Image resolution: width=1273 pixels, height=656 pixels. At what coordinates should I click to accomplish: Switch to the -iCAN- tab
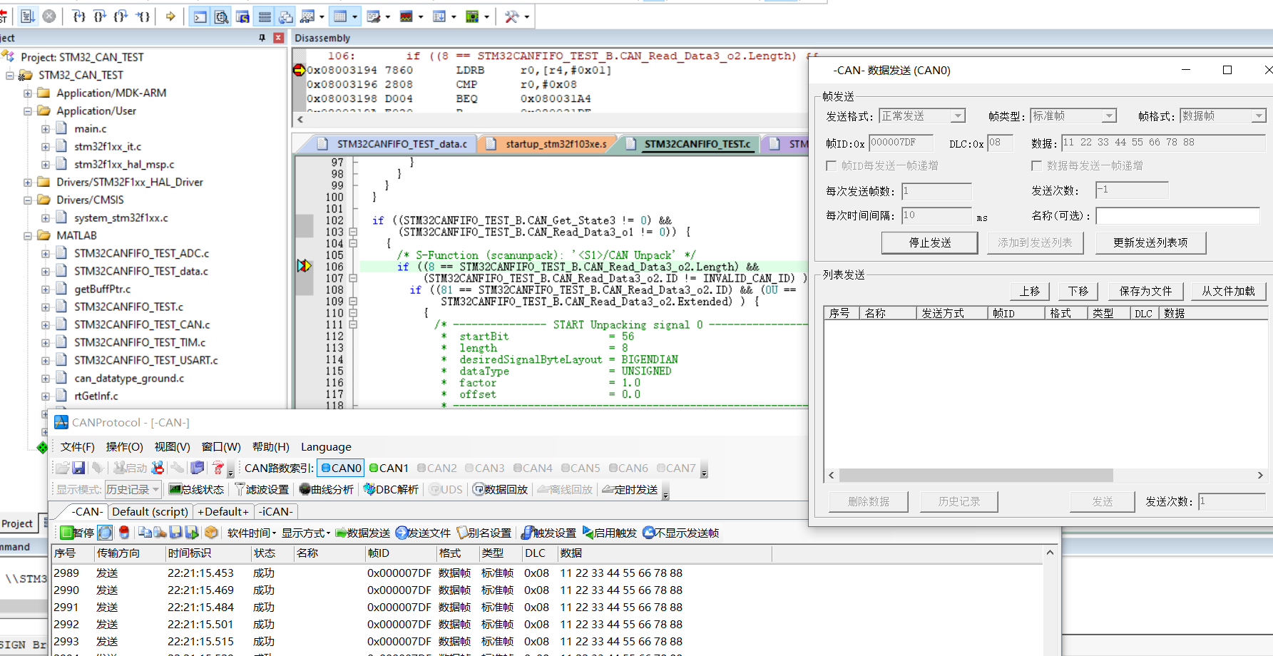pyautogui.click(x=276, y=511)
